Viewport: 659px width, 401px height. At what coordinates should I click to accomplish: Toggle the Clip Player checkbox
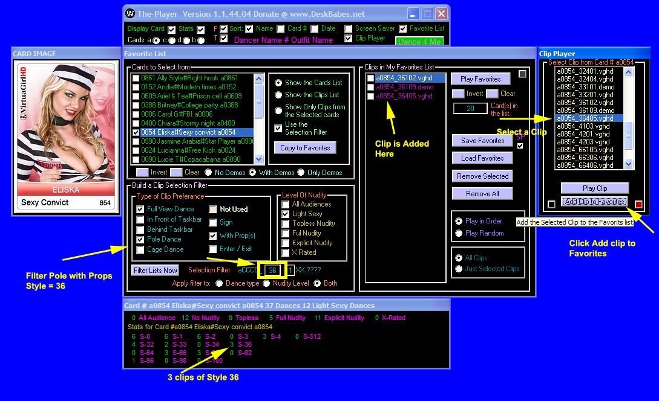click(x=348, y=38)
